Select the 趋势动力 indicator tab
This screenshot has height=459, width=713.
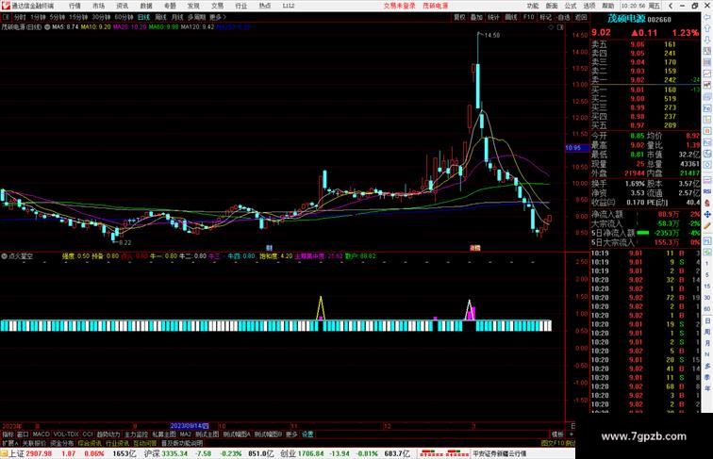(108, 434)
